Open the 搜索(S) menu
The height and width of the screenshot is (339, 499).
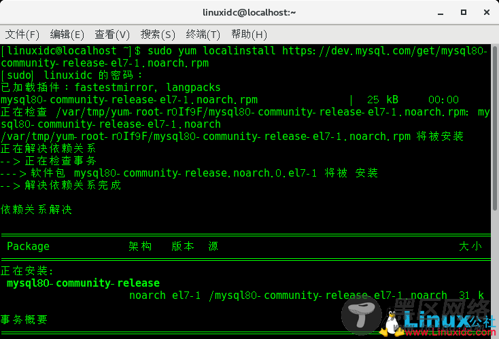pyautogui.click(x=158, y=35)
